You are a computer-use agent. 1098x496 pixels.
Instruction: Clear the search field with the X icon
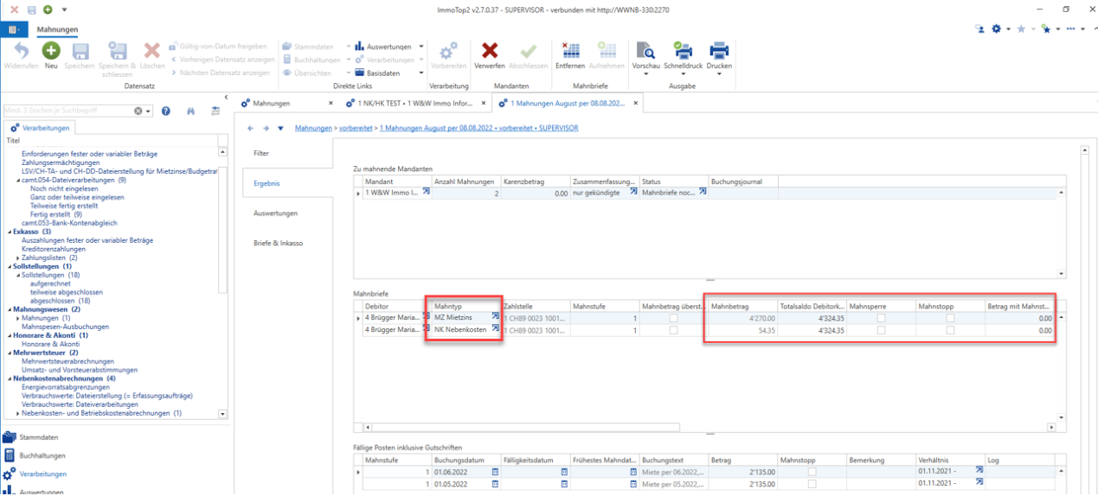(138, 111)
